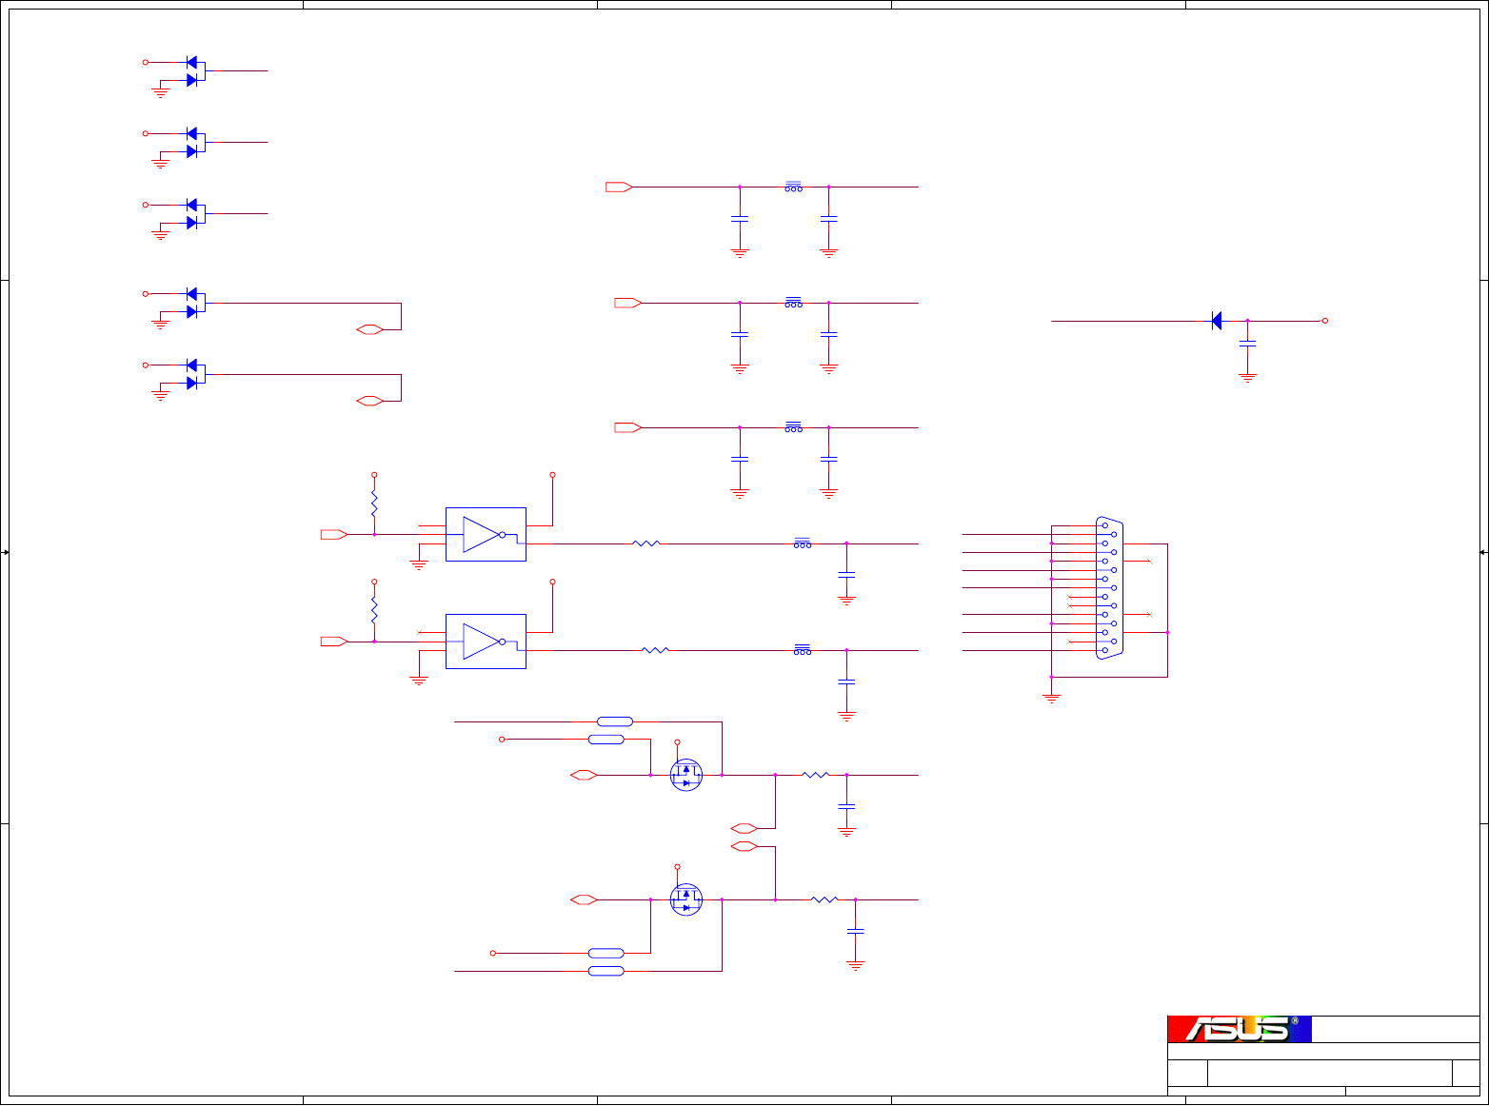Click the input port feeding the lower inverter
Image resolution: width=1489 pixels, height=1106 pixels.
point(334,642)
